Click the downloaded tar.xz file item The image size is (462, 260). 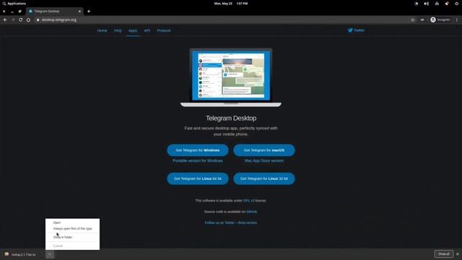click(24, 254)
